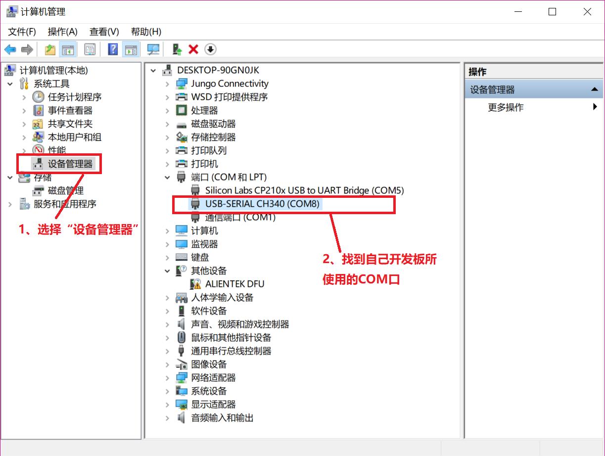Select the Uninstall device red X icon
The width and height of the screenshot is (605, 456).
pos(192,49)
